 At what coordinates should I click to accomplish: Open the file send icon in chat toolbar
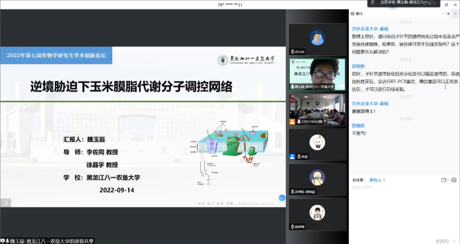(x=444, y=180)
